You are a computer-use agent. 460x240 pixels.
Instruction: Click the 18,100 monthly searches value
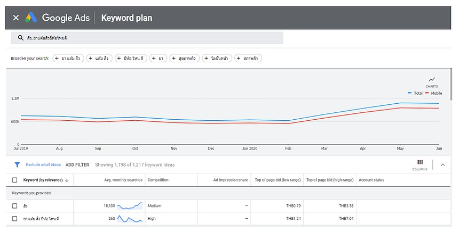pyautogui.click(x=109, y=206)
